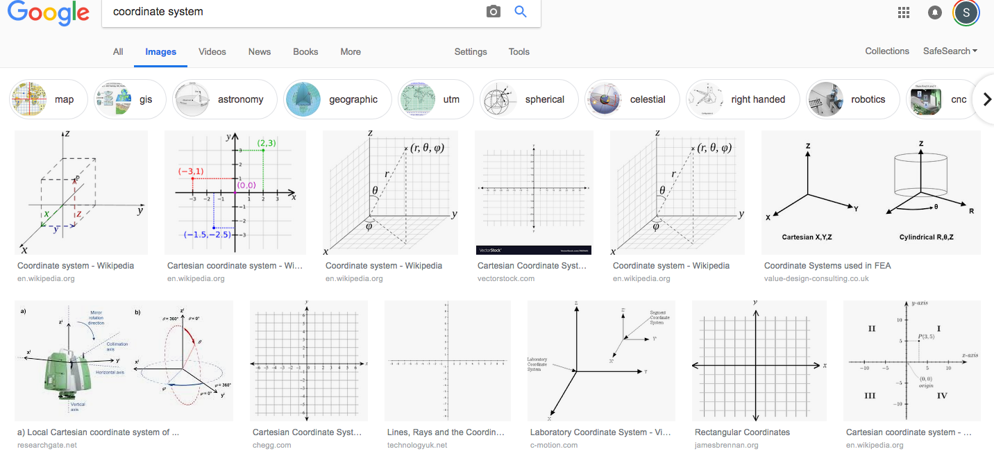Open the Settings link

pos(471,52)
